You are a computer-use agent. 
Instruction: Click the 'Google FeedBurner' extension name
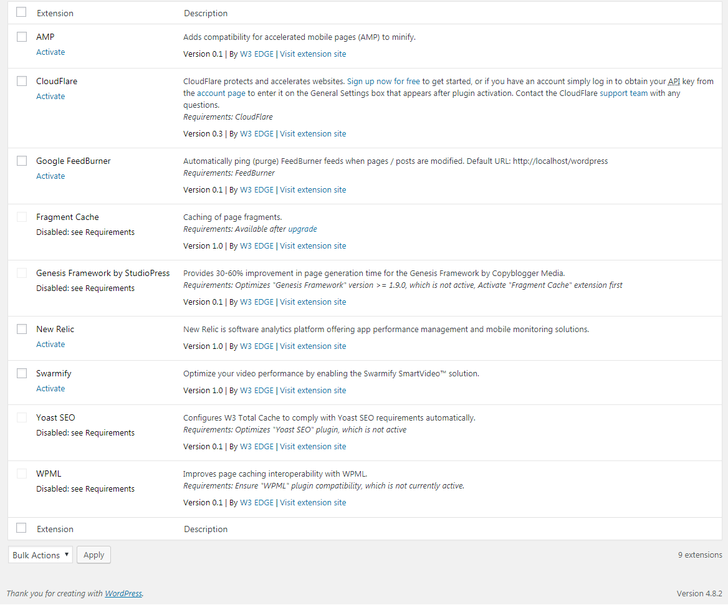click(x=74, y=161)
